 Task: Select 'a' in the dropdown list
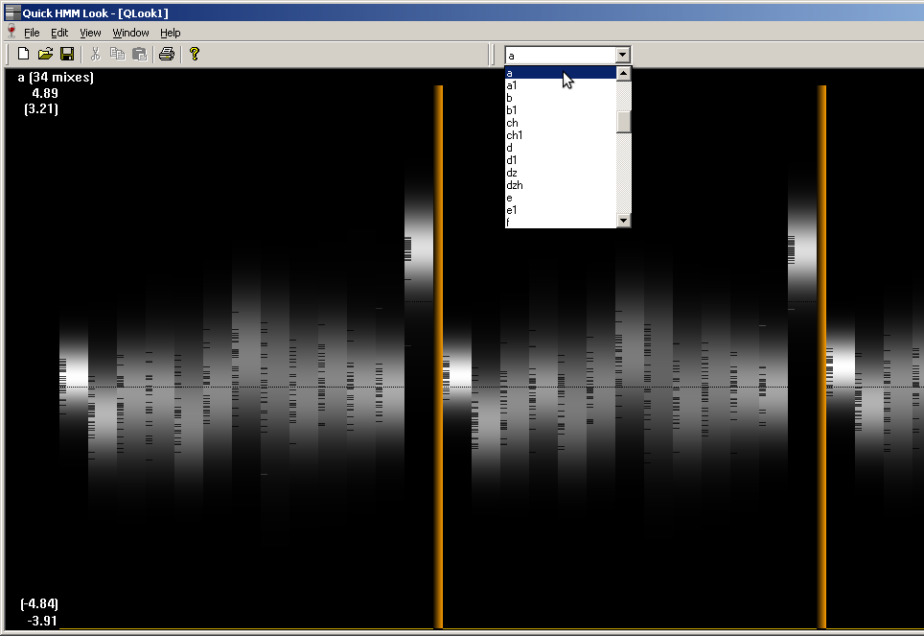[x=561, y=73]
